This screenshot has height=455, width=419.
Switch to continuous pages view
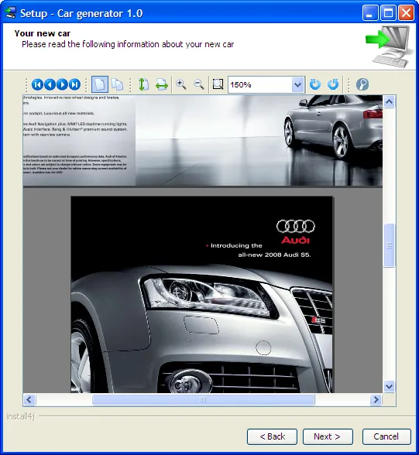(117, 85)
